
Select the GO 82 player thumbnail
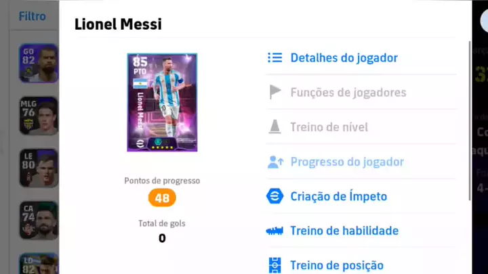39,63
